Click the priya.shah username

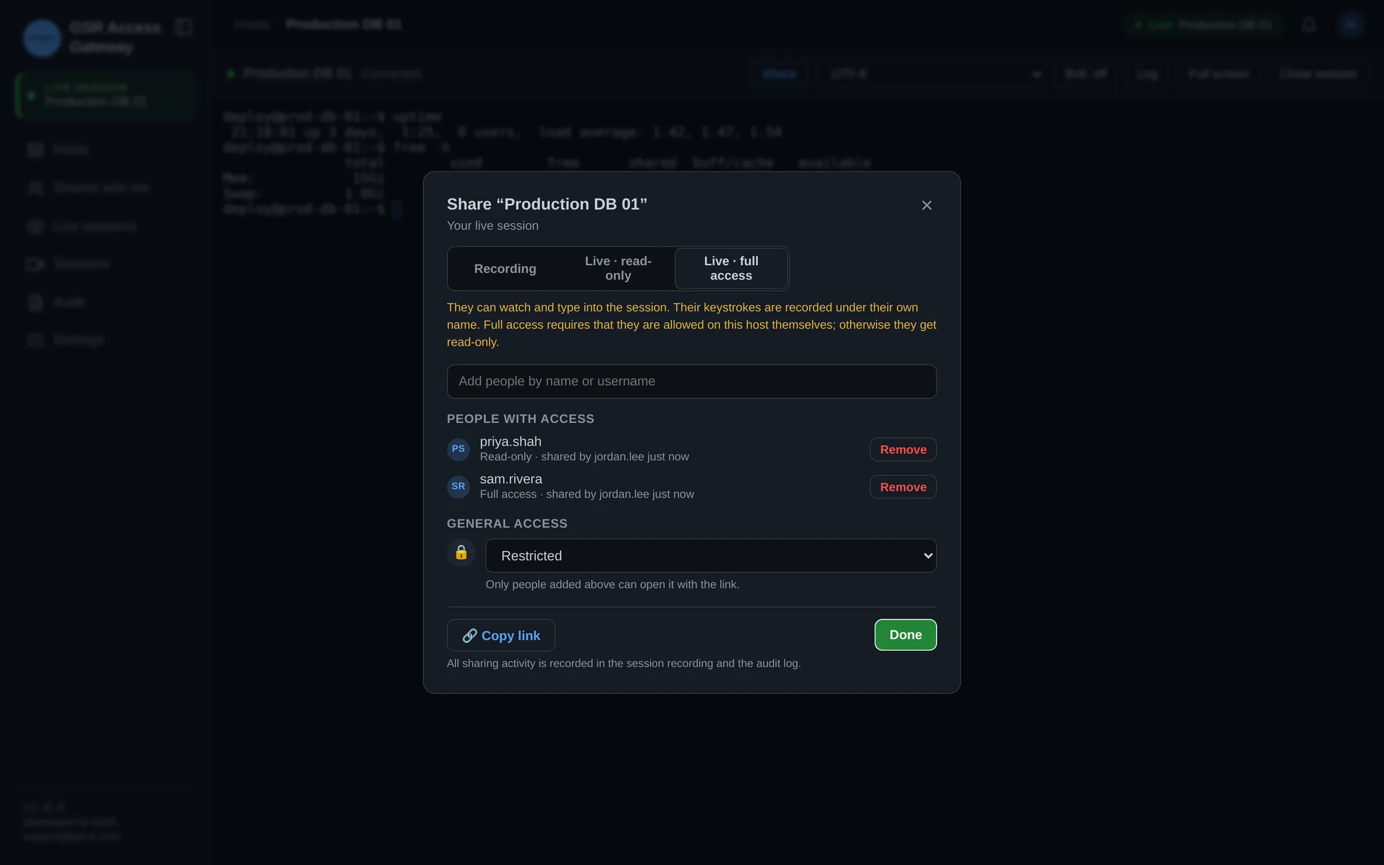(x=510, y=442)
